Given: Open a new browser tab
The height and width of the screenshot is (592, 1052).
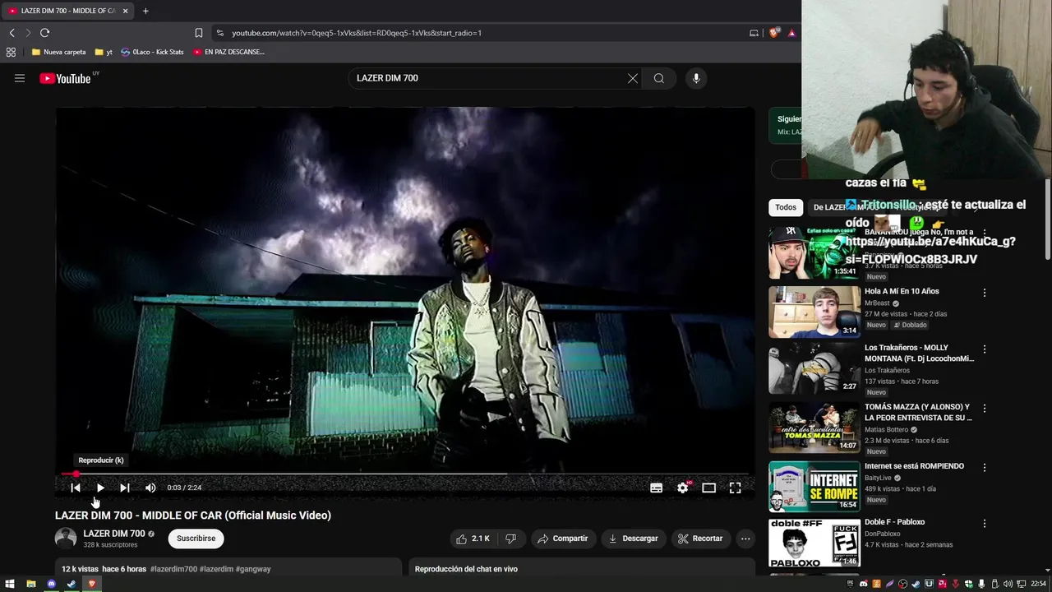Looking at the screenshot, I should (145, 11).
